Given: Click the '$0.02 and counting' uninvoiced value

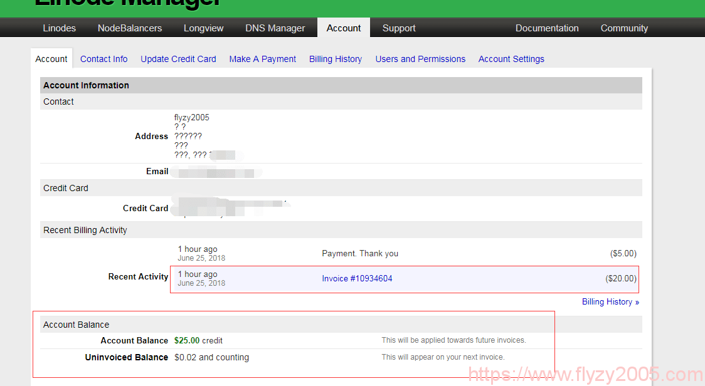Looking at the screenshot, I should [x=212, y=357].
